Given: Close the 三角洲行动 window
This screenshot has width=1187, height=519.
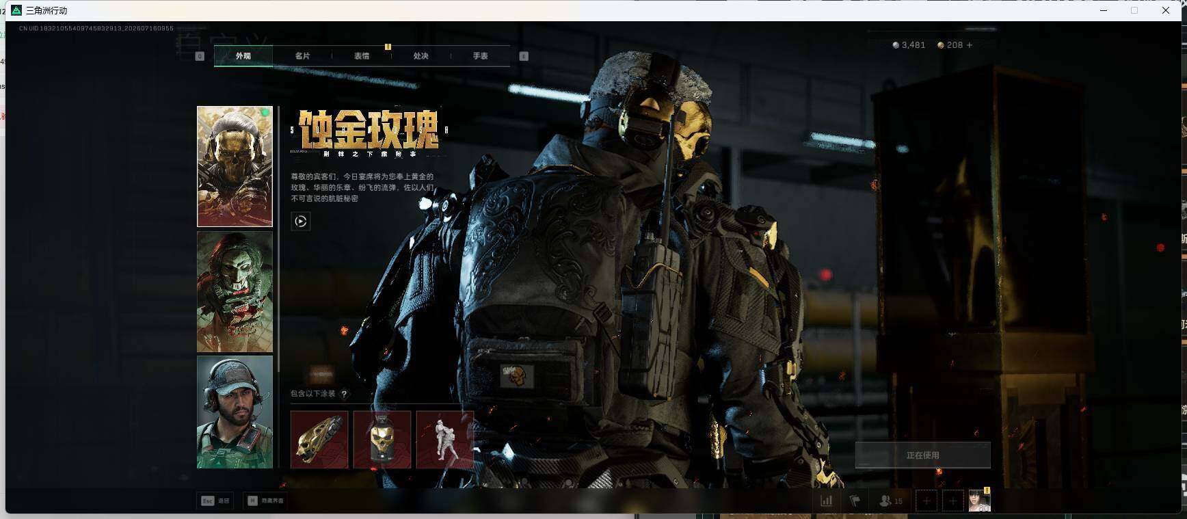Looking at the screenshot, I should 1166,10.
